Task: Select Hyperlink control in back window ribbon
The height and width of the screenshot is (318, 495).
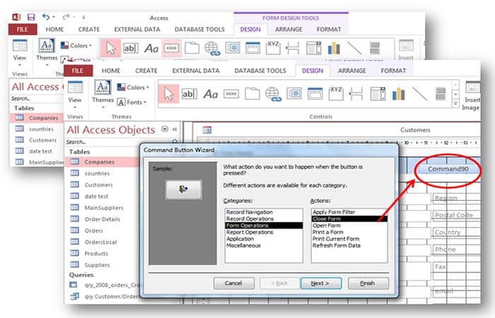Action: [x=212, y=49]
